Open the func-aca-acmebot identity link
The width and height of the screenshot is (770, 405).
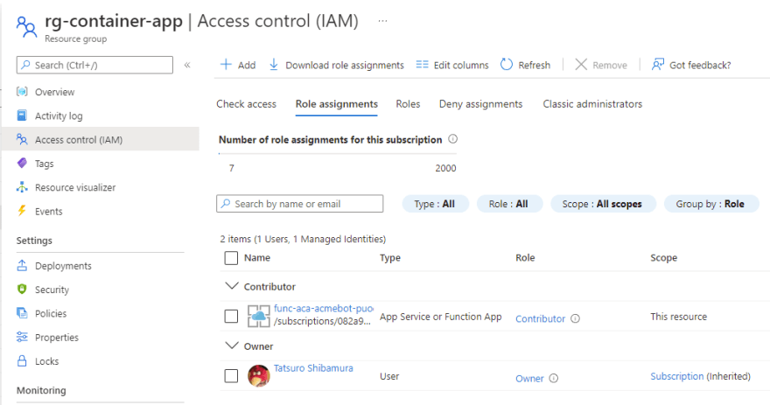(323, 308)
